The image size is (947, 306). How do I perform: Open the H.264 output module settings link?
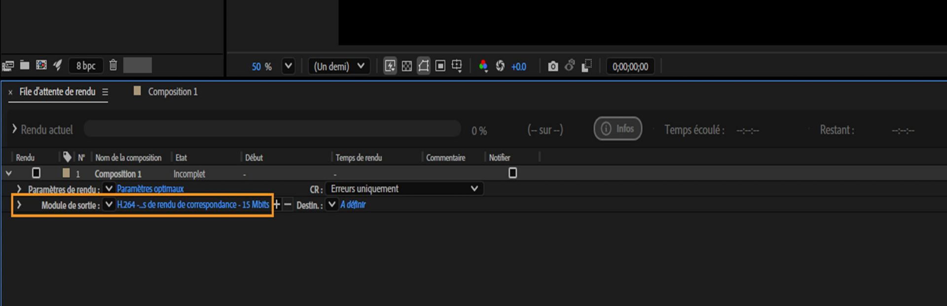(193, 205)
